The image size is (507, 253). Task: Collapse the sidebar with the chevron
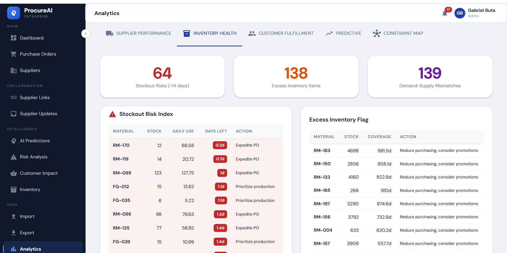click(85, 34)
